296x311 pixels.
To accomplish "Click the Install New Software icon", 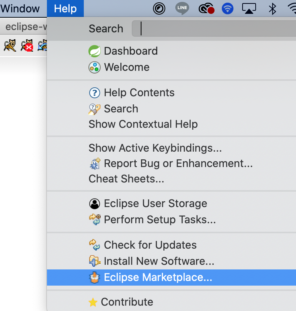I will tap(95, 261).
